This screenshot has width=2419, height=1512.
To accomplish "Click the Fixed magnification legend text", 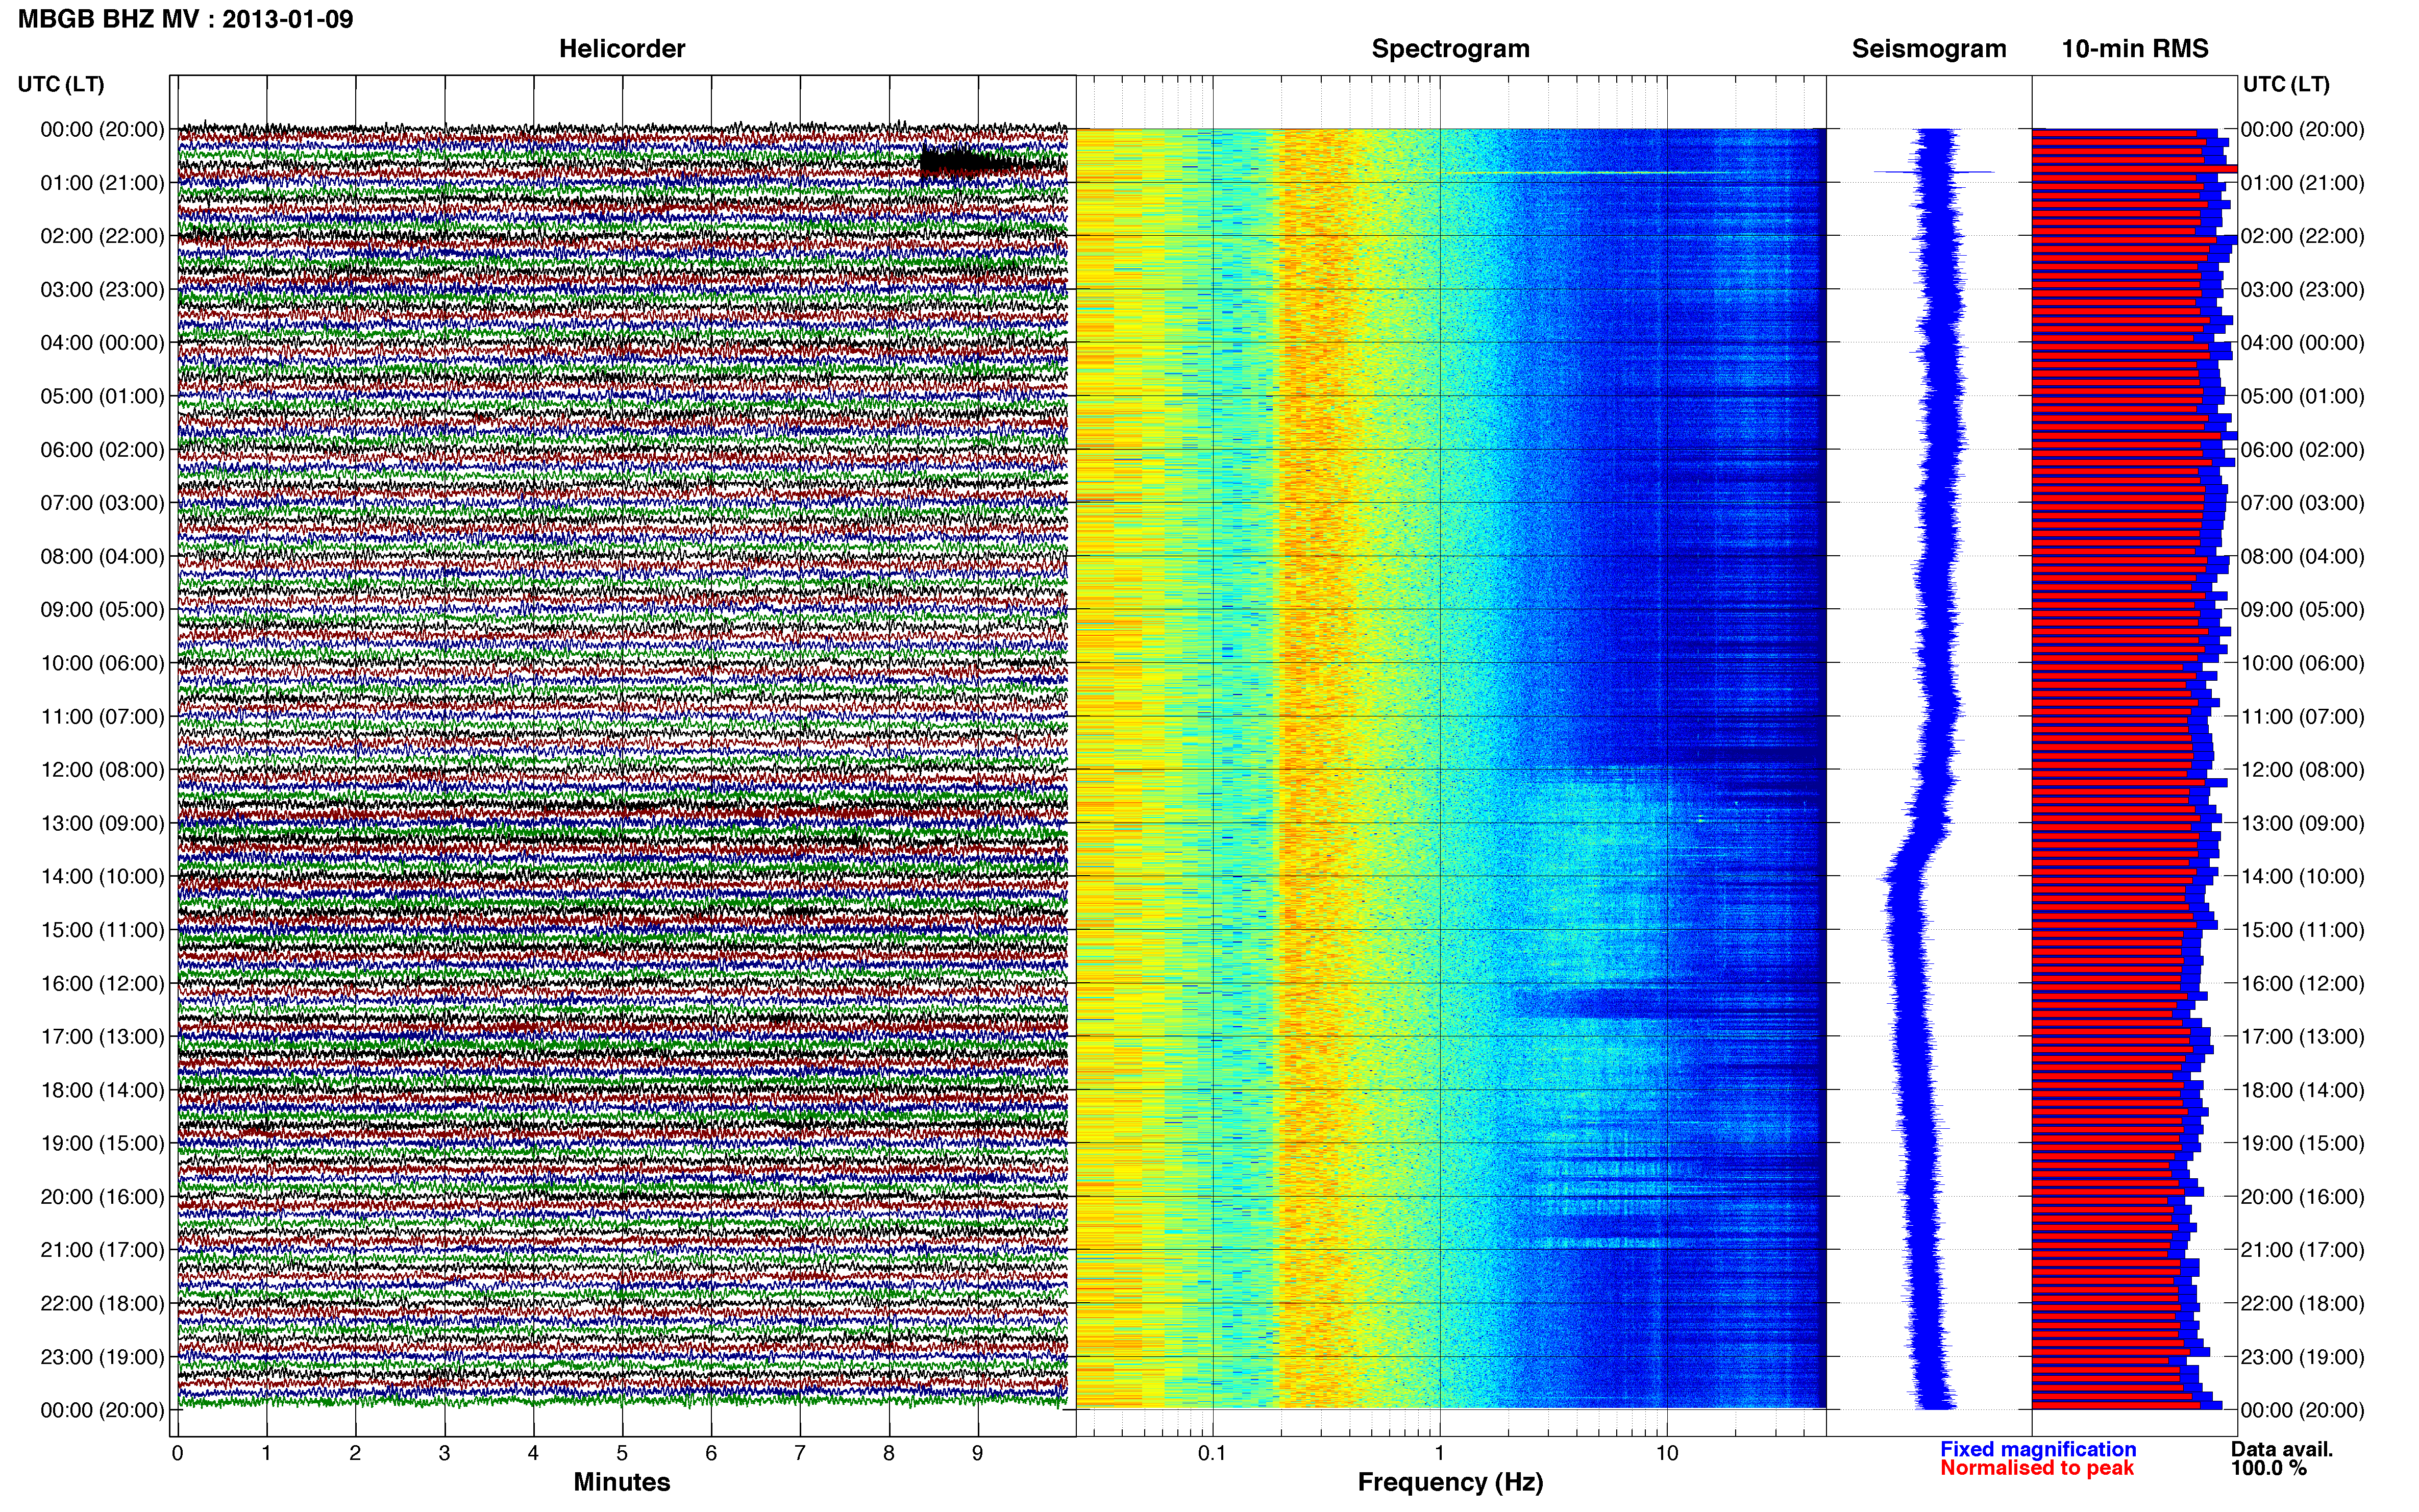I will coord(2038,1449).
